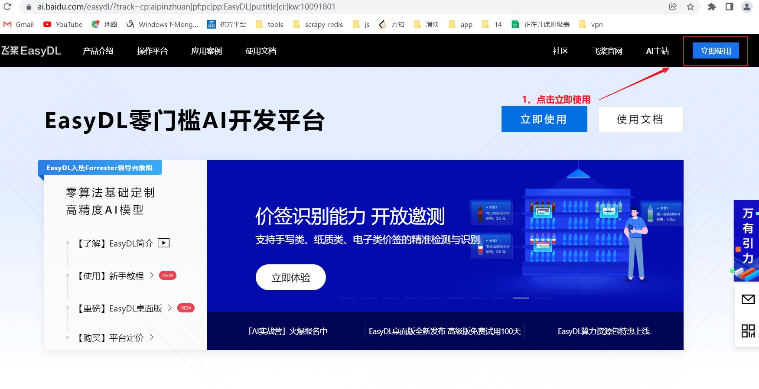Click the 万有引力 side promo banner
This screenshot has height=389, width=759.
746,241
